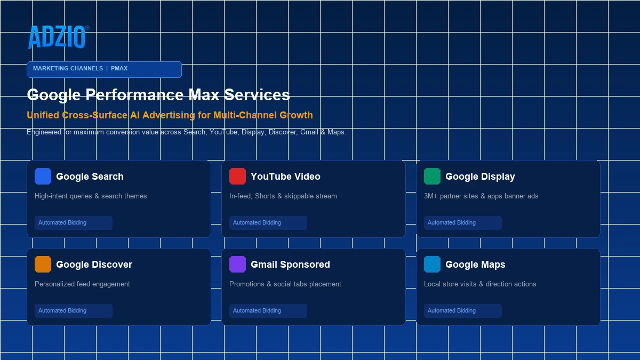Click Automated Bidding tag in Gmail Sponsored card
Screen dimensions: 640x360
[x=268, y=311]
